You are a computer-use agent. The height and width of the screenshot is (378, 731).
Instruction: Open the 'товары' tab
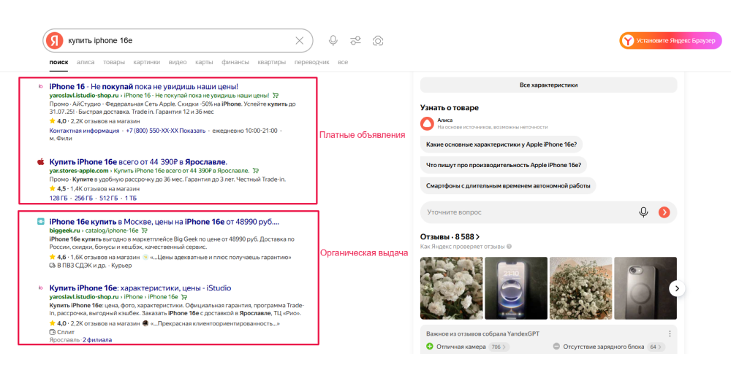pos(114,62)
